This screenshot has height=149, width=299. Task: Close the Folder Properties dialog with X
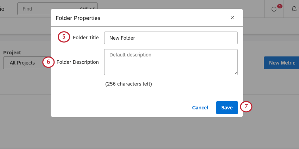coord(232,18)
